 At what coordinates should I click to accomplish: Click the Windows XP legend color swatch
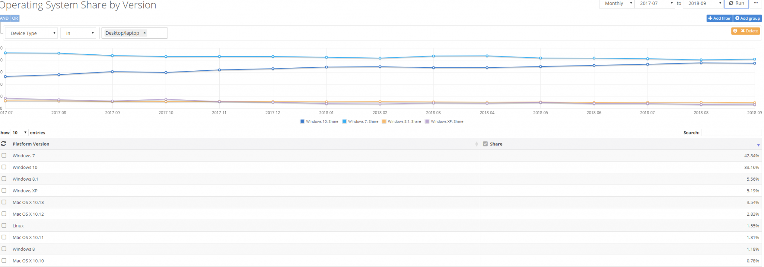click(x=427, y=121)
